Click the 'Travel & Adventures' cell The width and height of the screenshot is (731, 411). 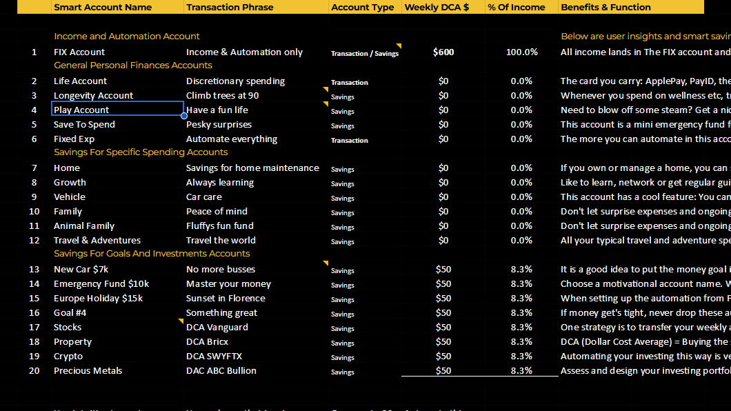[x=117, y=240]
